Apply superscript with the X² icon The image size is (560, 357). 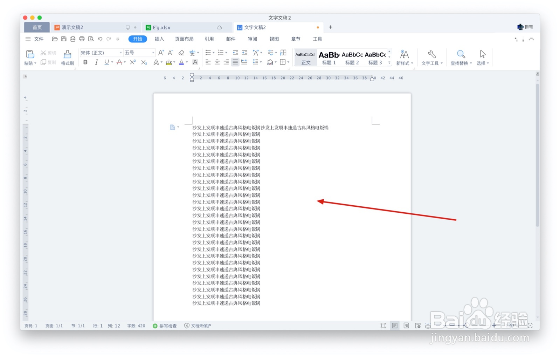coord(133,62)
